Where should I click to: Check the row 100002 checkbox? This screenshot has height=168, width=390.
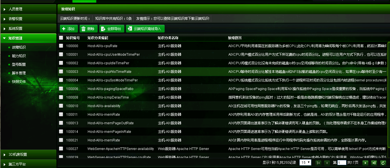pos(61,63)
